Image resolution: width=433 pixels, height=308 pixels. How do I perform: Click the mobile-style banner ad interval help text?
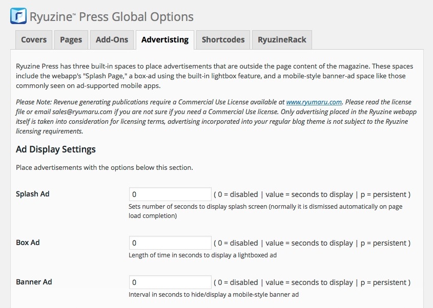click(x=213, y=295)
